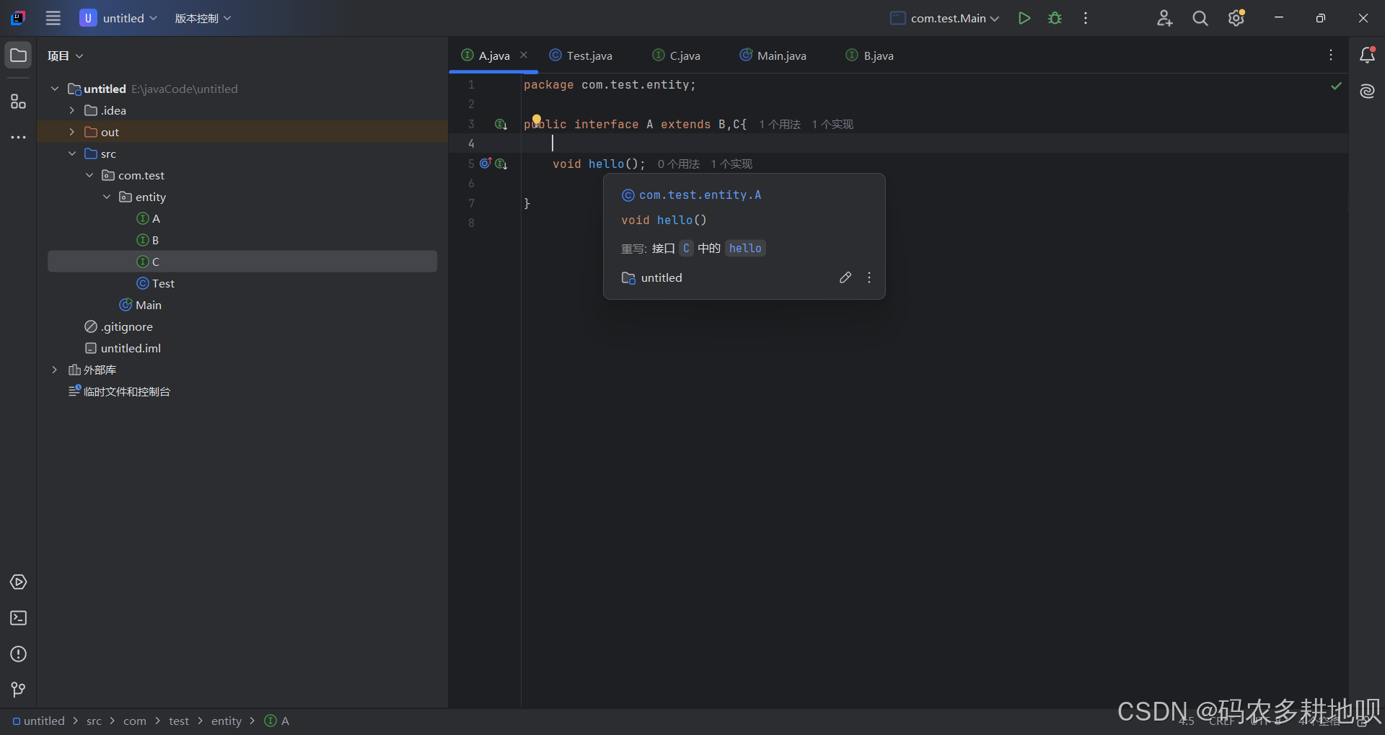Expand the out folder
The width and height of the screenshot is (1385, 735).
tap(72, 132)
